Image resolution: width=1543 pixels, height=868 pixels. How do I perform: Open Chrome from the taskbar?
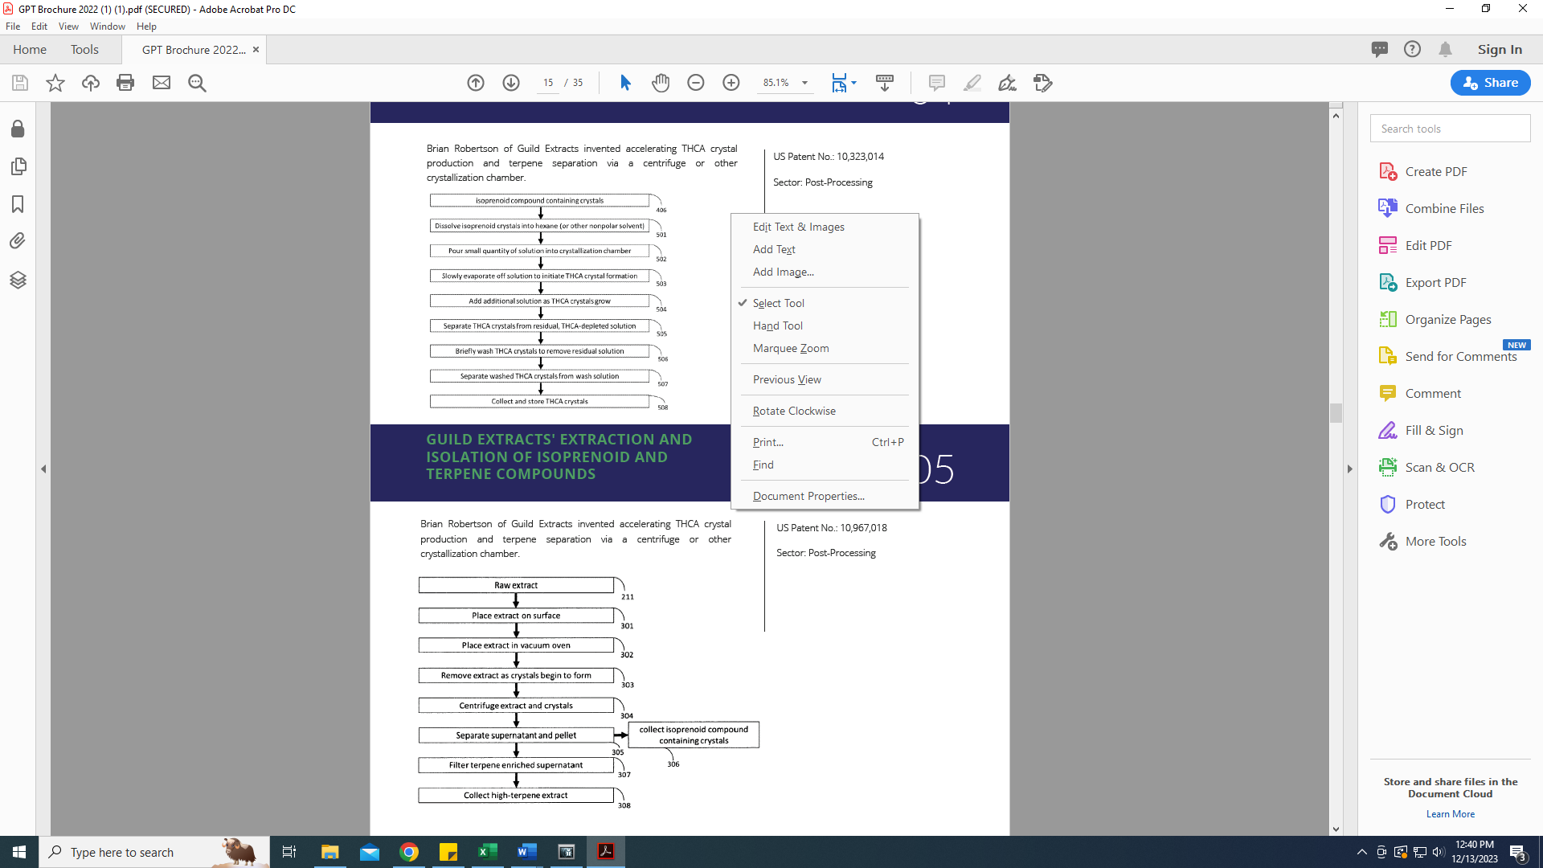pos(409,852)
